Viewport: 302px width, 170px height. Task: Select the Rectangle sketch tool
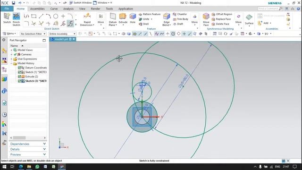tap(34, 16)
